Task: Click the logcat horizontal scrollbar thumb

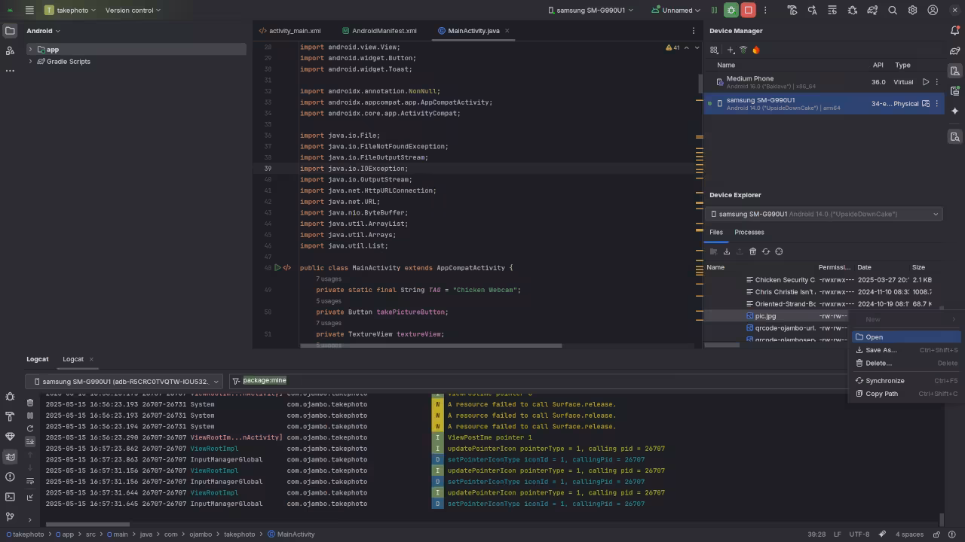Action: pos(87,525)
